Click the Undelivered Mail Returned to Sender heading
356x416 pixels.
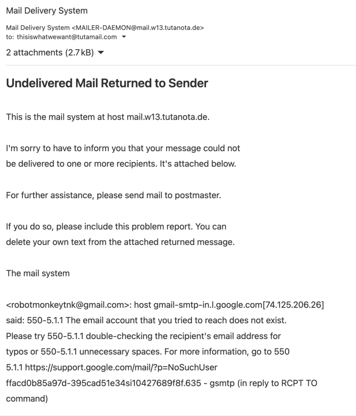107,83
